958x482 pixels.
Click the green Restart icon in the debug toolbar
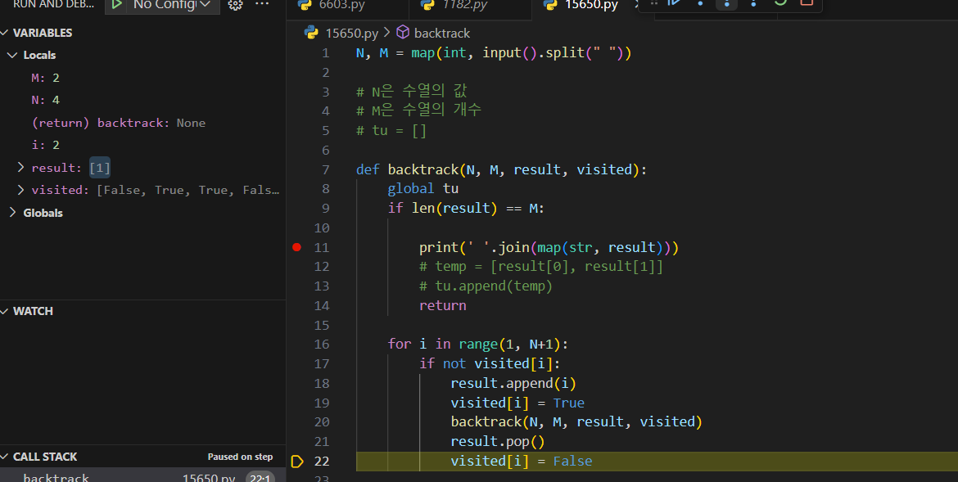pyautogui.click(x=780, y=2)
